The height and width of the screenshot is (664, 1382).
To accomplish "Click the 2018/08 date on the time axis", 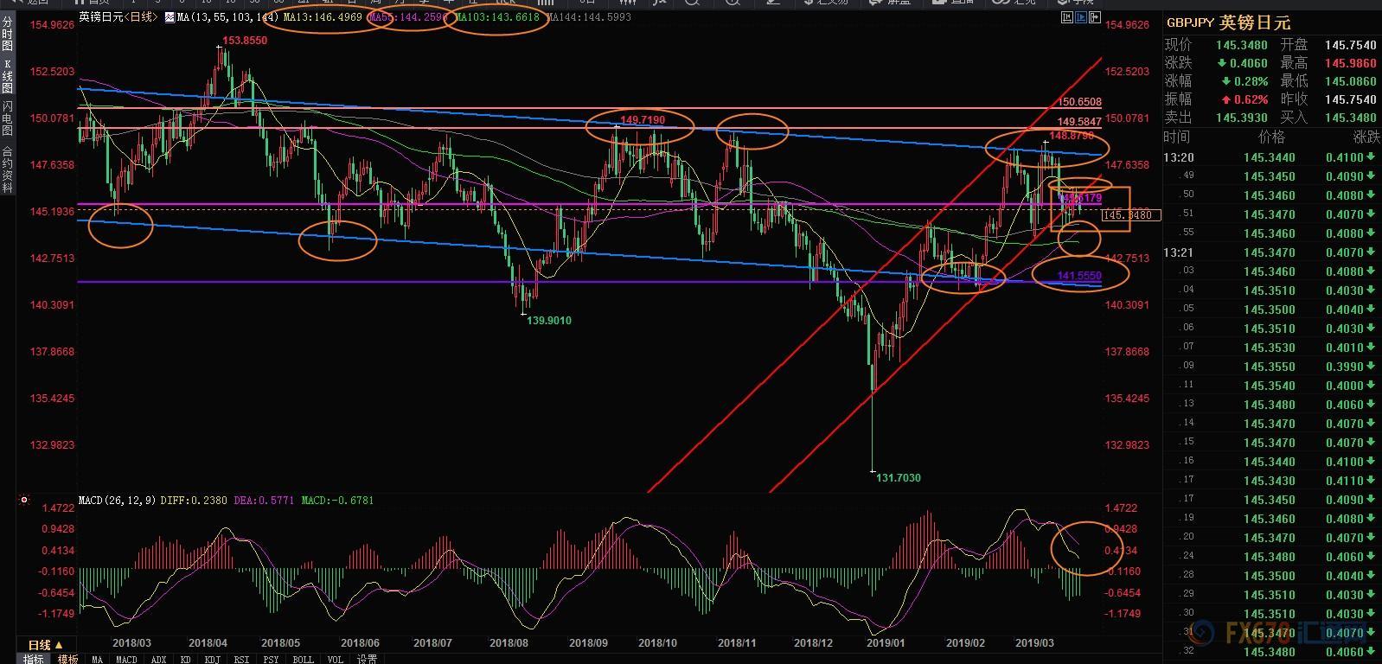I will point(509,642).
